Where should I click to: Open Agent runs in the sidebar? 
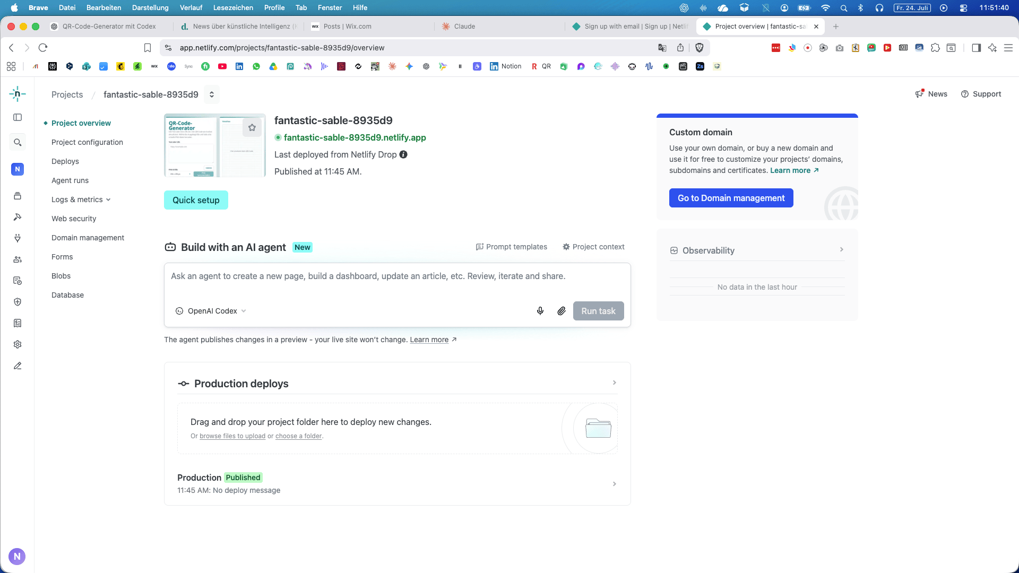coord(70,180)
